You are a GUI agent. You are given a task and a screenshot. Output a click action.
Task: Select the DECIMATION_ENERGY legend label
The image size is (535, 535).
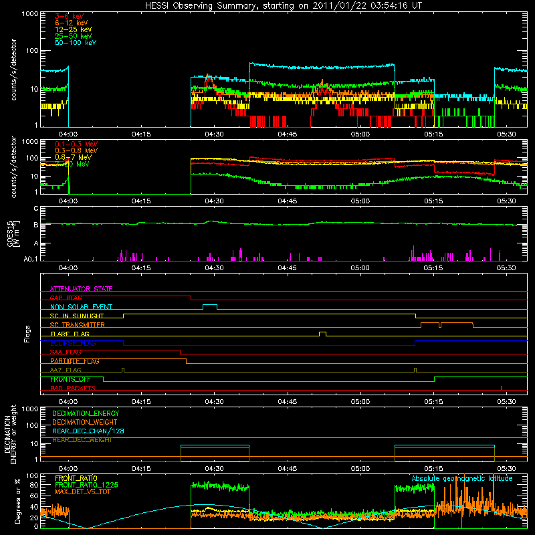(x=86, y=413)
